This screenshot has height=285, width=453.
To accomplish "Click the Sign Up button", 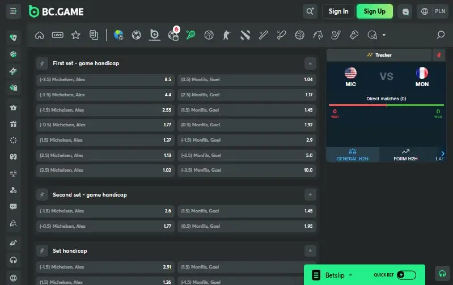I will pos(374,11).
